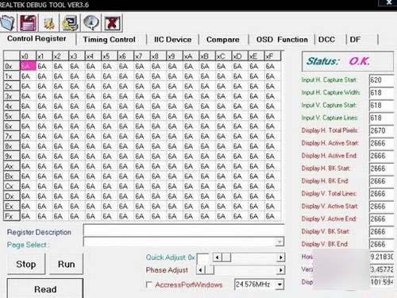The image size is (397, 298).
Task: Click the Display H. BK Start field
Action: point(382,168)
